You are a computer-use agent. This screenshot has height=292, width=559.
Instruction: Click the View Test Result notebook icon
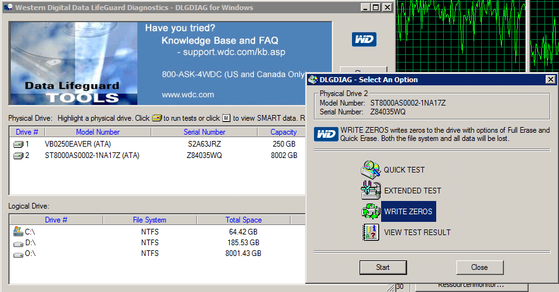tap(371, 232)
